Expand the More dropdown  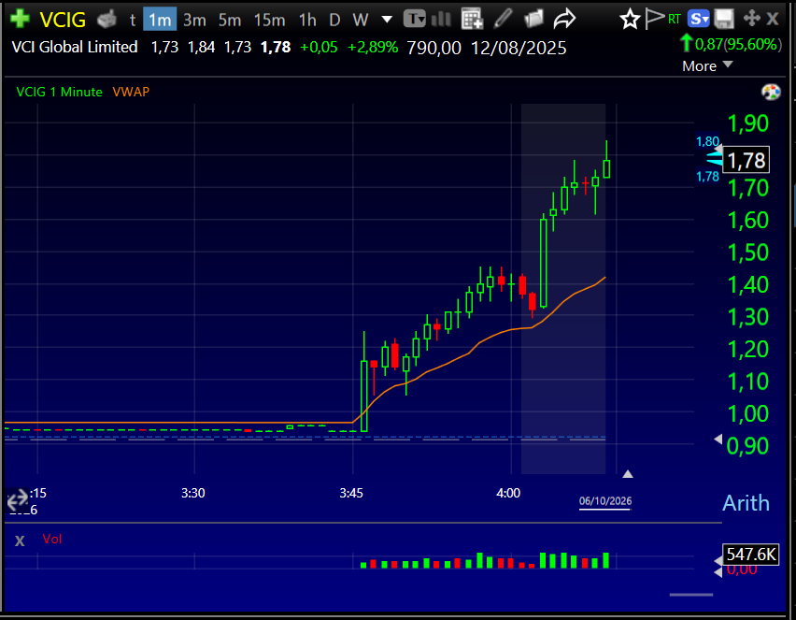(x=707, y=66)
